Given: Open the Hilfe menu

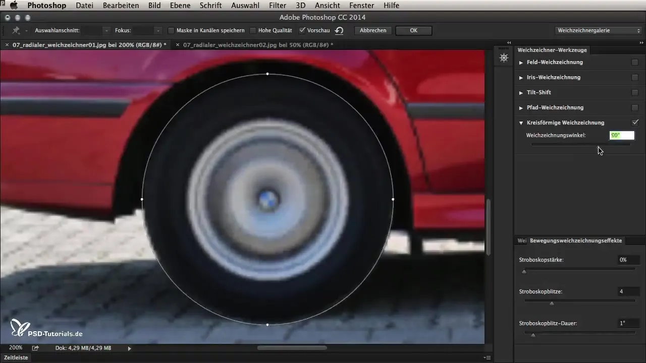Looking at the screenshot, I should (x=391, y=6).
